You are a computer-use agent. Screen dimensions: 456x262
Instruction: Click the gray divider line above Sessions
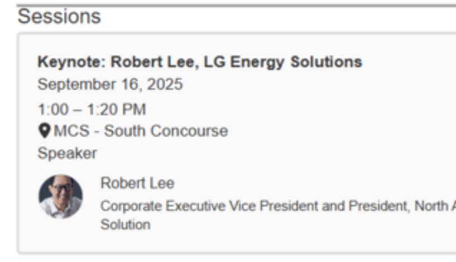(236, 5)
